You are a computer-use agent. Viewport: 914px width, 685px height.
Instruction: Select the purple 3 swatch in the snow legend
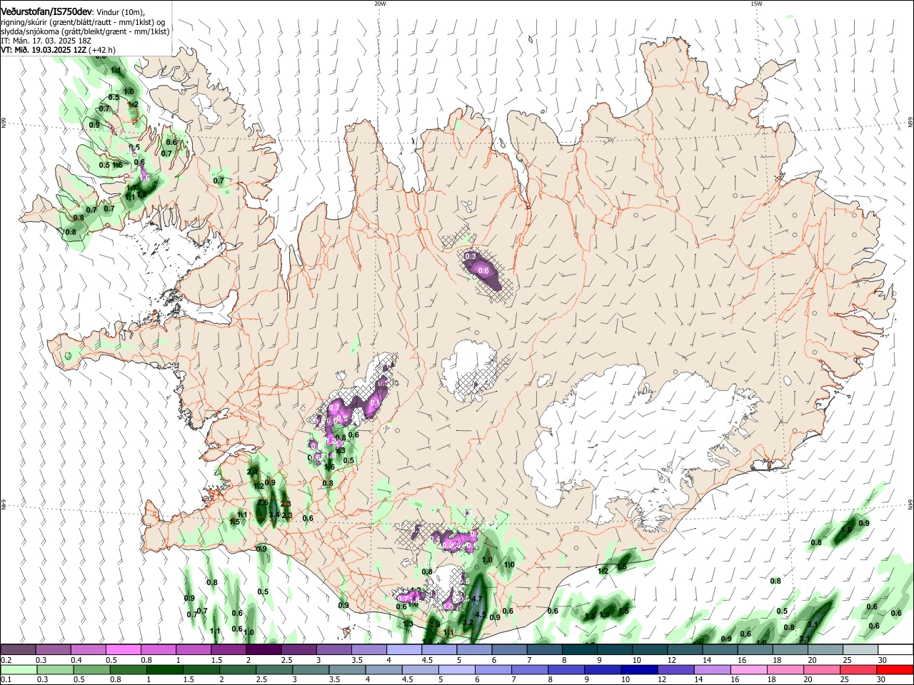(x=333, y=650)
